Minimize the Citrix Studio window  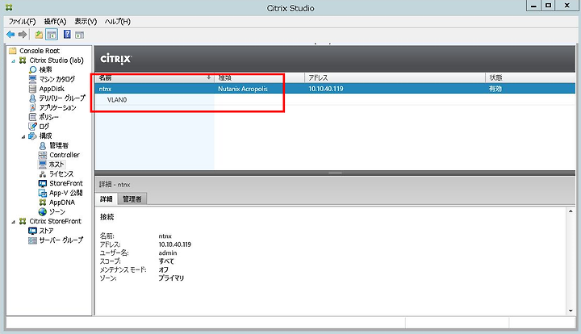[533, 6]
